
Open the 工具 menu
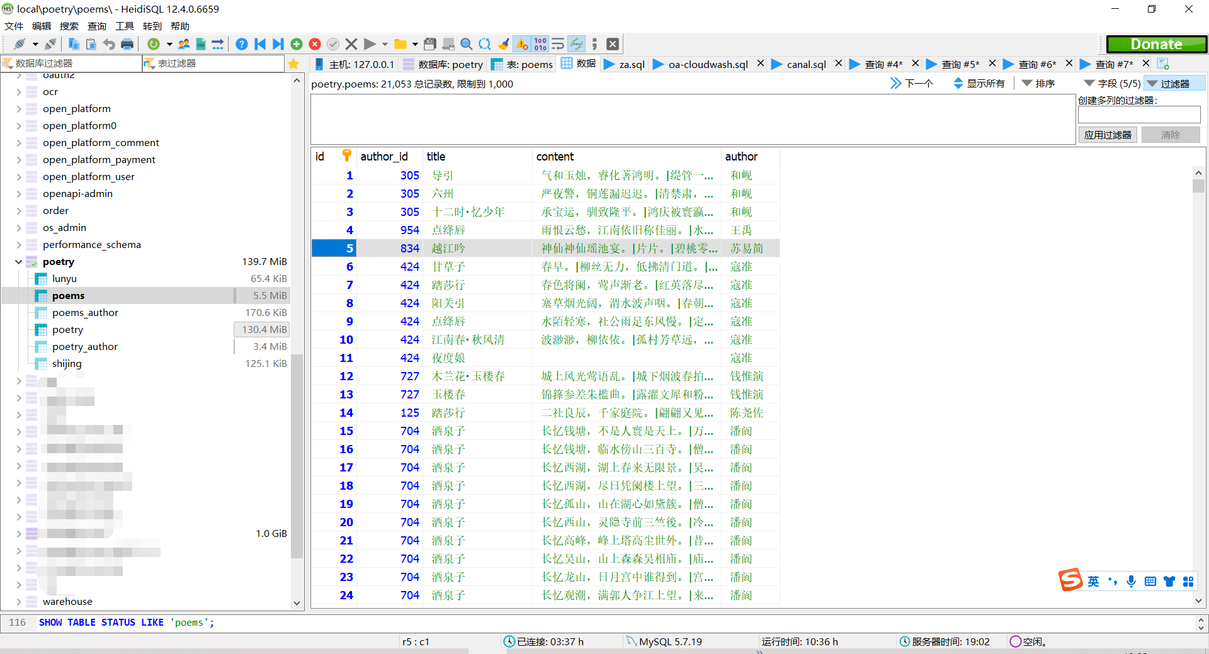(x=125, y=26)
